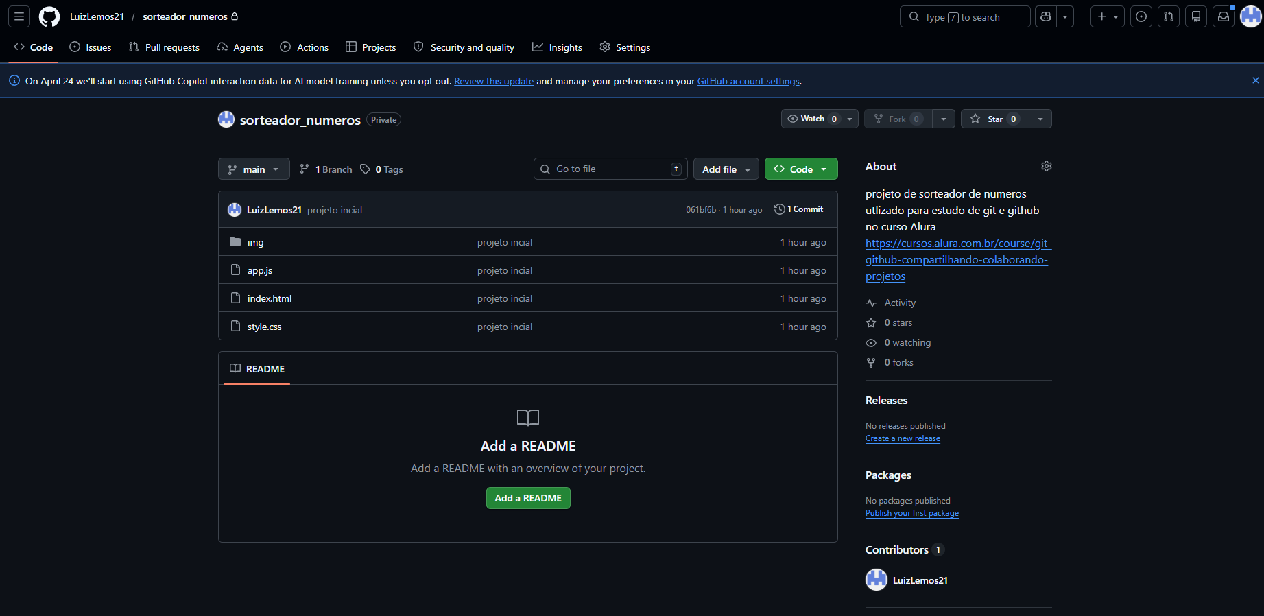Click the GitHub logo home icon
This screenshot has height=616, width=1264.
(x=49, y=16)
